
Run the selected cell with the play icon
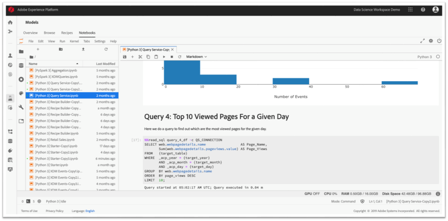point(164,57)
